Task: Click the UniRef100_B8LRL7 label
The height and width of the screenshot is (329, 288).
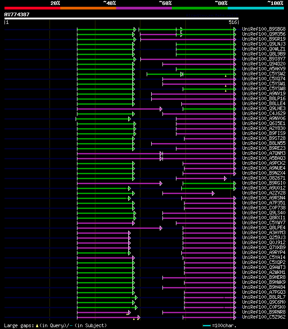Action: click(x=264, y=297)
